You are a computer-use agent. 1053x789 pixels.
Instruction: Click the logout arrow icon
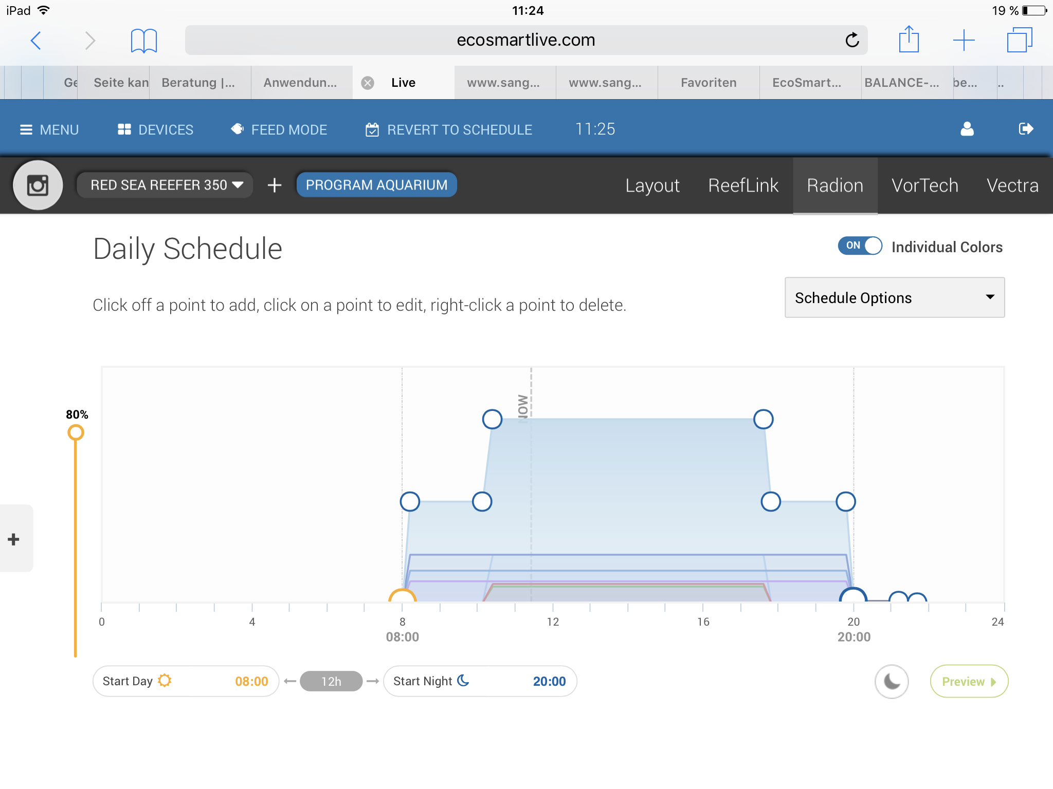click(1025, 129)
